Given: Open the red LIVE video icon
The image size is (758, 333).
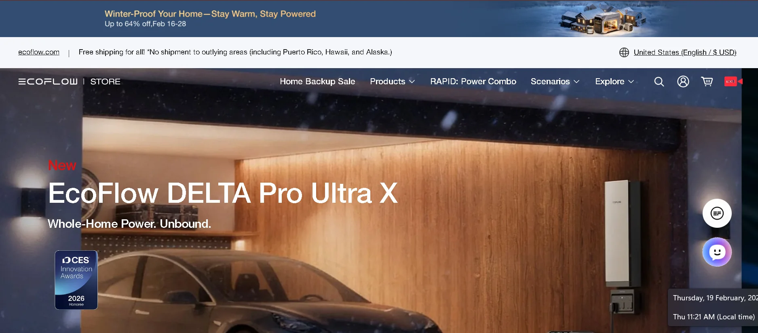Looking at the screenshot, I should [733, 81].
